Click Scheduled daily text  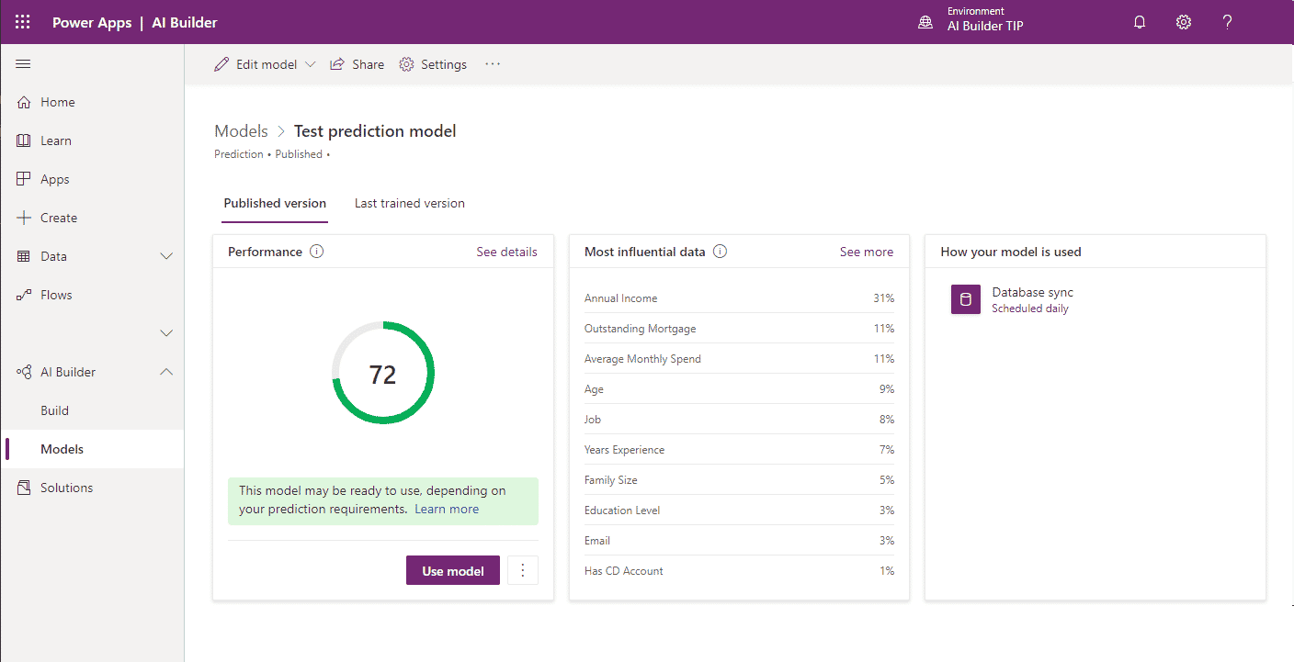pos(1030,309)
